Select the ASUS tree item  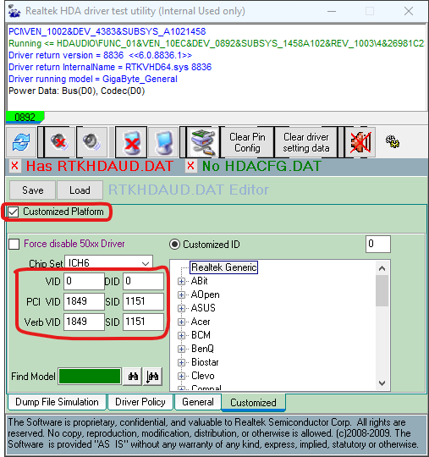[x=203, y=308]
